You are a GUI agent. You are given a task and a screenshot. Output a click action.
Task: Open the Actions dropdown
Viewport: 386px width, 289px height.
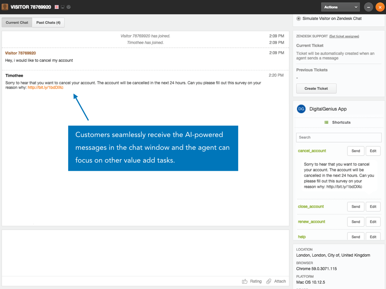[340, 7]
